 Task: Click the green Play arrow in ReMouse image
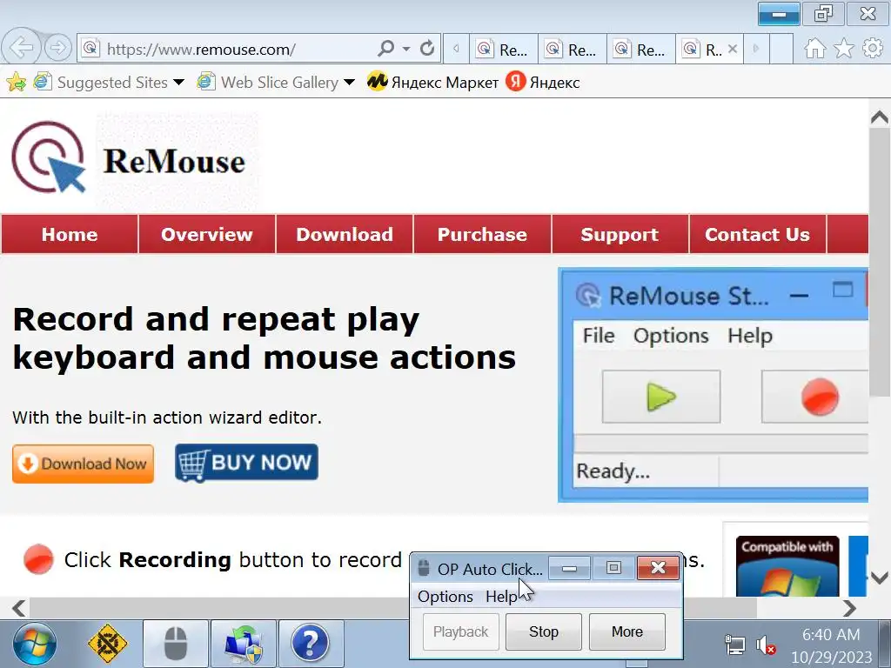tap(661, 397)
